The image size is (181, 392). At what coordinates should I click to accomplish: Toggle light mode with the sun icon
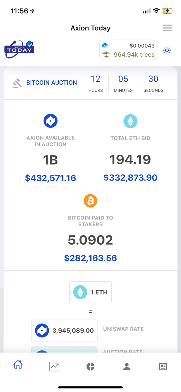point(167,50)
